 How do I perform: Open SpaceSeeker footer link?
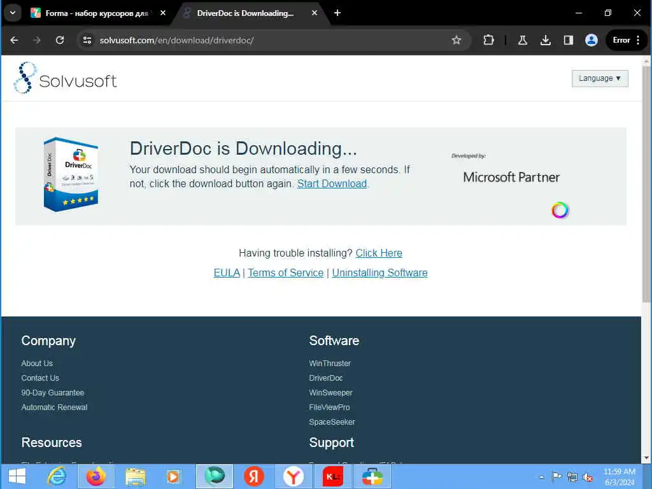point(332,422)
